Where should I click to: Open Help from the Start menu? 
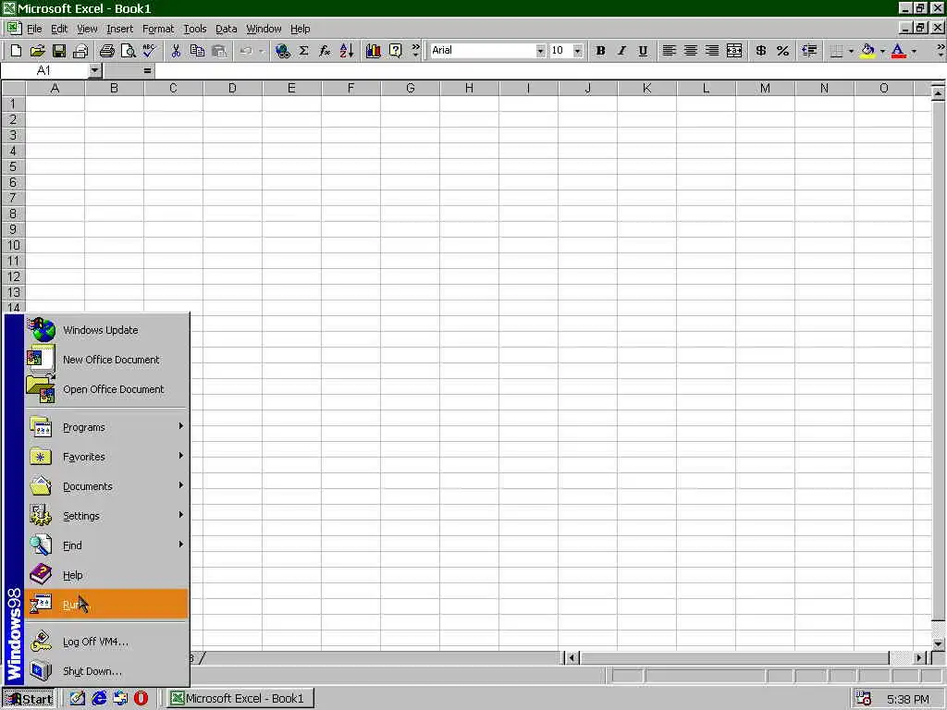[x=107, y=575]
